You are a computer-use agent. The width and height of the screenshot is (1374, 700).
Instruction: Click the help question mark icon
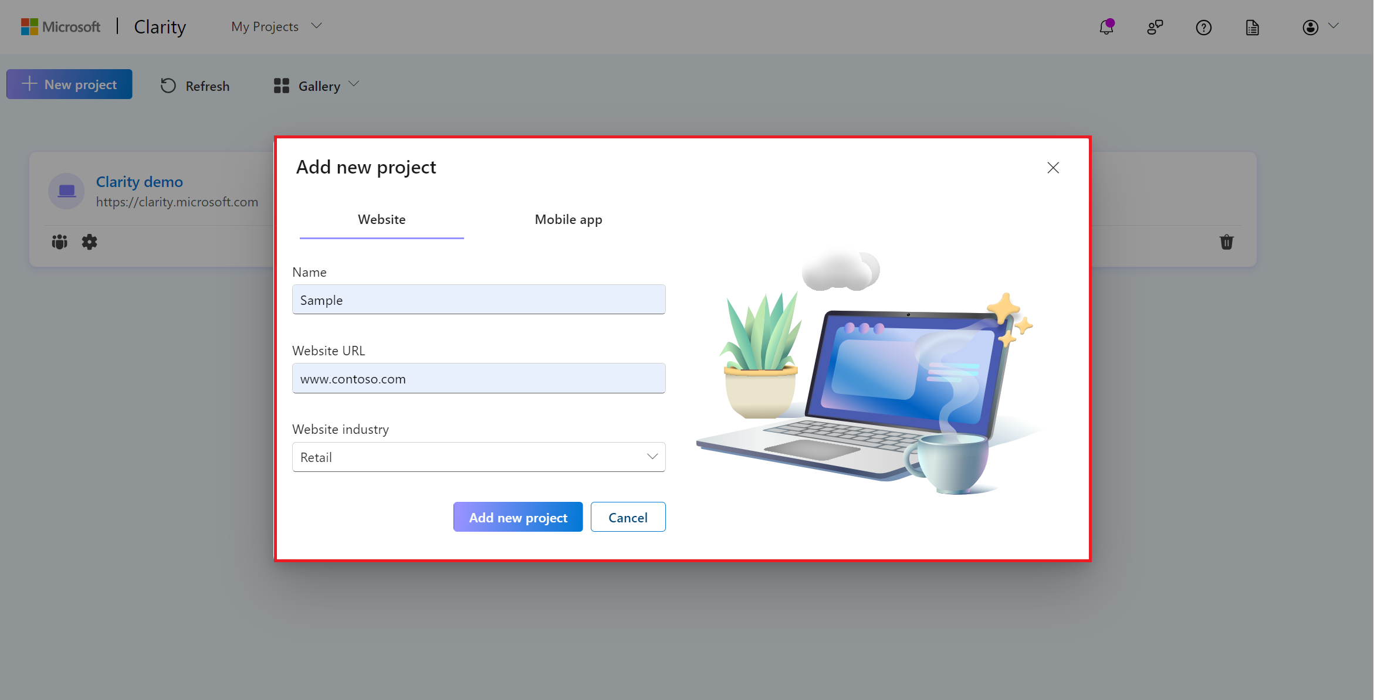(x=1204, y=28)
